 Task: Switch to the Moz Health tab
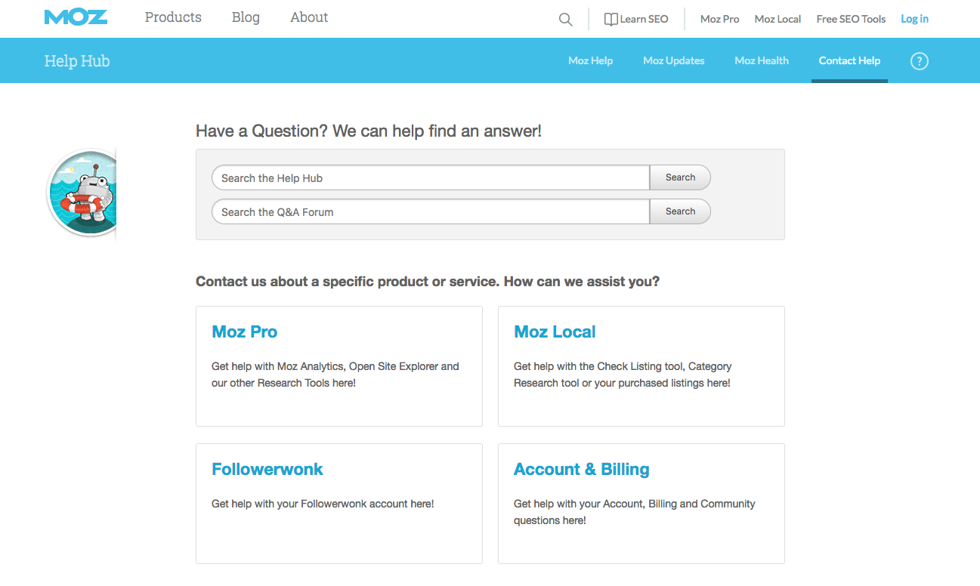click(761, 60)
